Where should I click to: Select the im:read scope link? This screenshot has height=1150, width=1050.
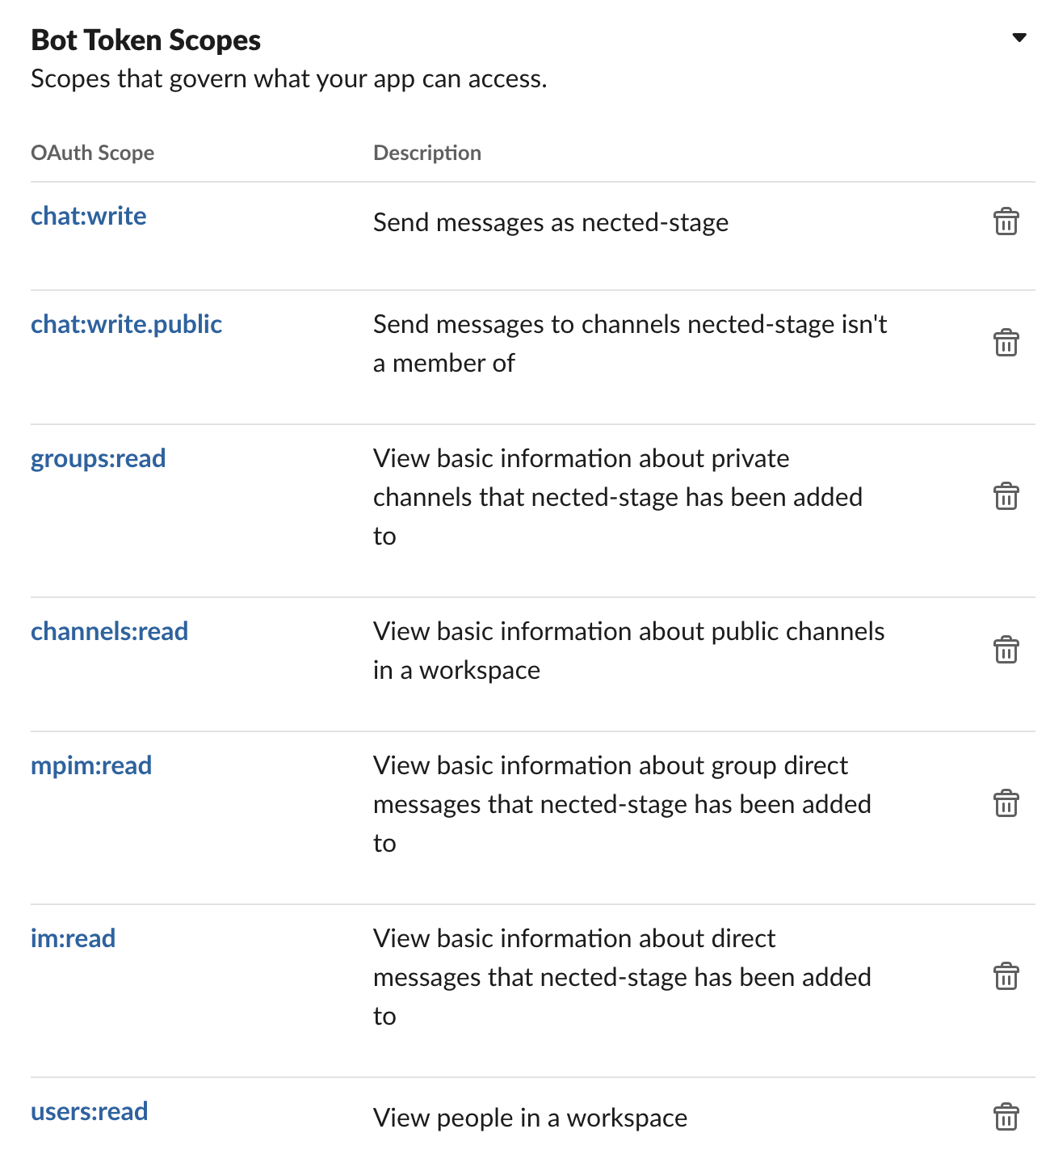point(73,939)
